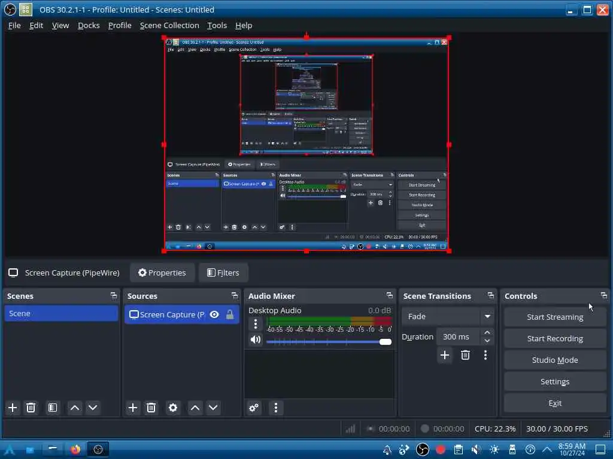Undock the Scenes panel
Screen dimensions: 613x459
tap(113, 296)
